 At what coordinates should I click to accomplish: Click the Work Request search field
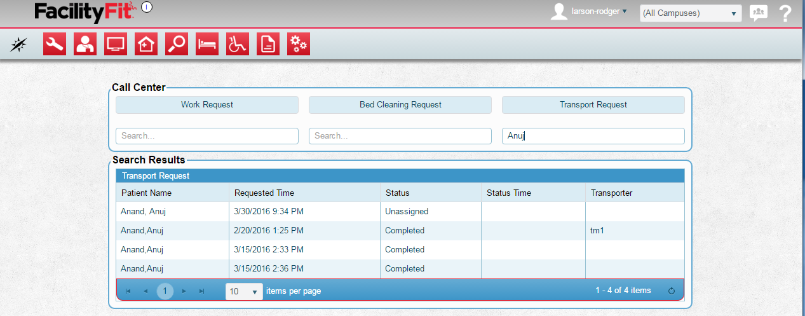(x=207, y=136)
